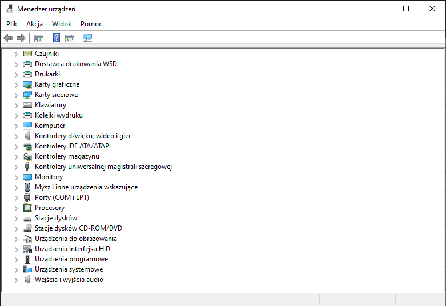This screenshot has height=307, width=446.
Task: Expand the Monitory node chevron
Action: pyautogui.click(x=16, y=177)
